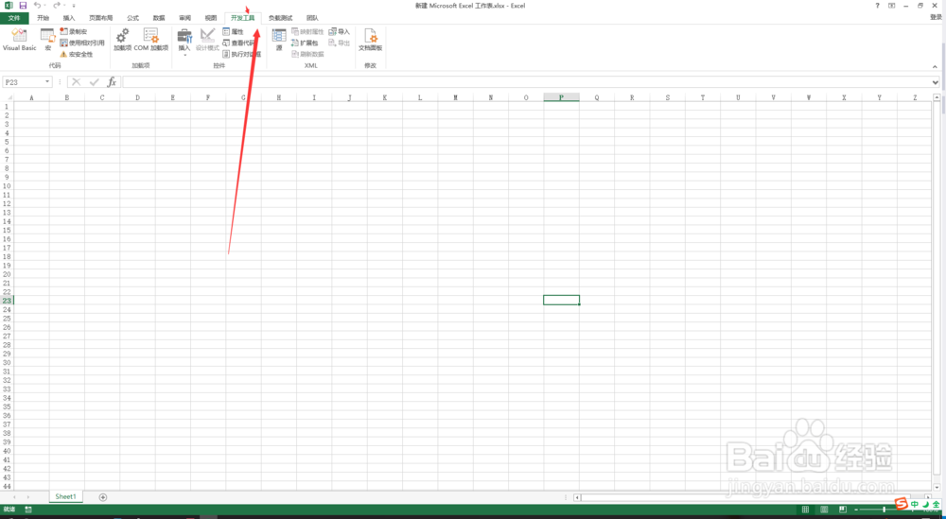The image size is (946, 519).
Task: Start recording with 录制宏
Action: click(74, 31)
